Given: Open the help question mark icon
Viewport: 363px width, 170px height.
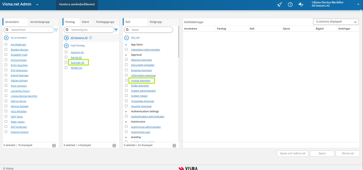Looking at the screenshot, I should pyautogui.click(x=290, y=5).
